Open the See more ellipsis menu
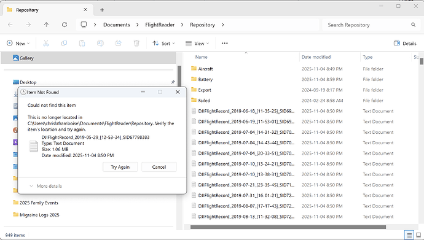This screenshot has height=240, width=424. click(224, 43)
